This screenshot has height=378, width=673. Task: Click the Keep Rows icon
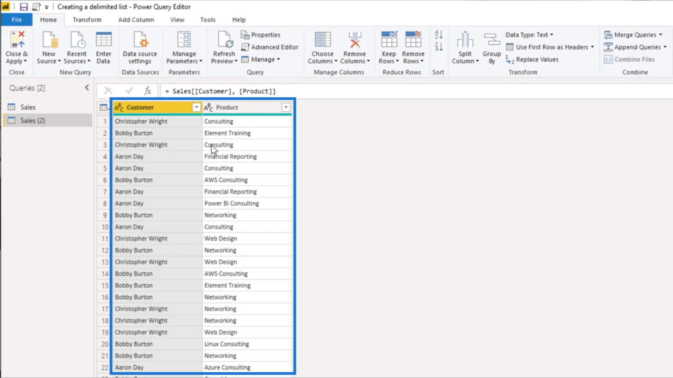click(x=389, y=40)
